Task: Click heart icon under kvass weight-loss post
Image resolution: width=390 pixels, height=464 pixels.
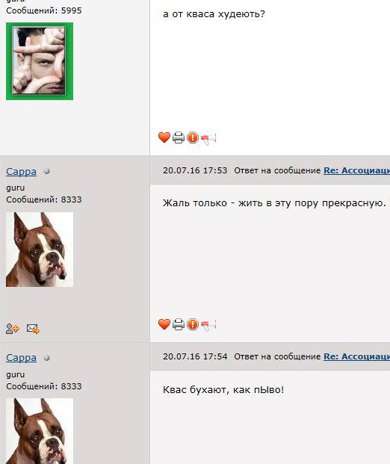Action: pyautogui.click(x=164, y=137)
